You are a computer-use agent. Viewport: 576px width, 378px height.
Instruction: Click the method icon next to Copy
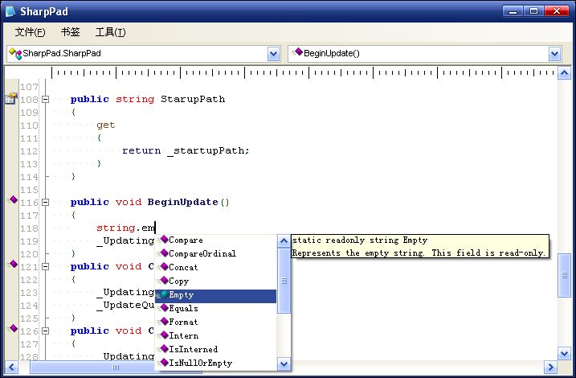pos(163,281)
